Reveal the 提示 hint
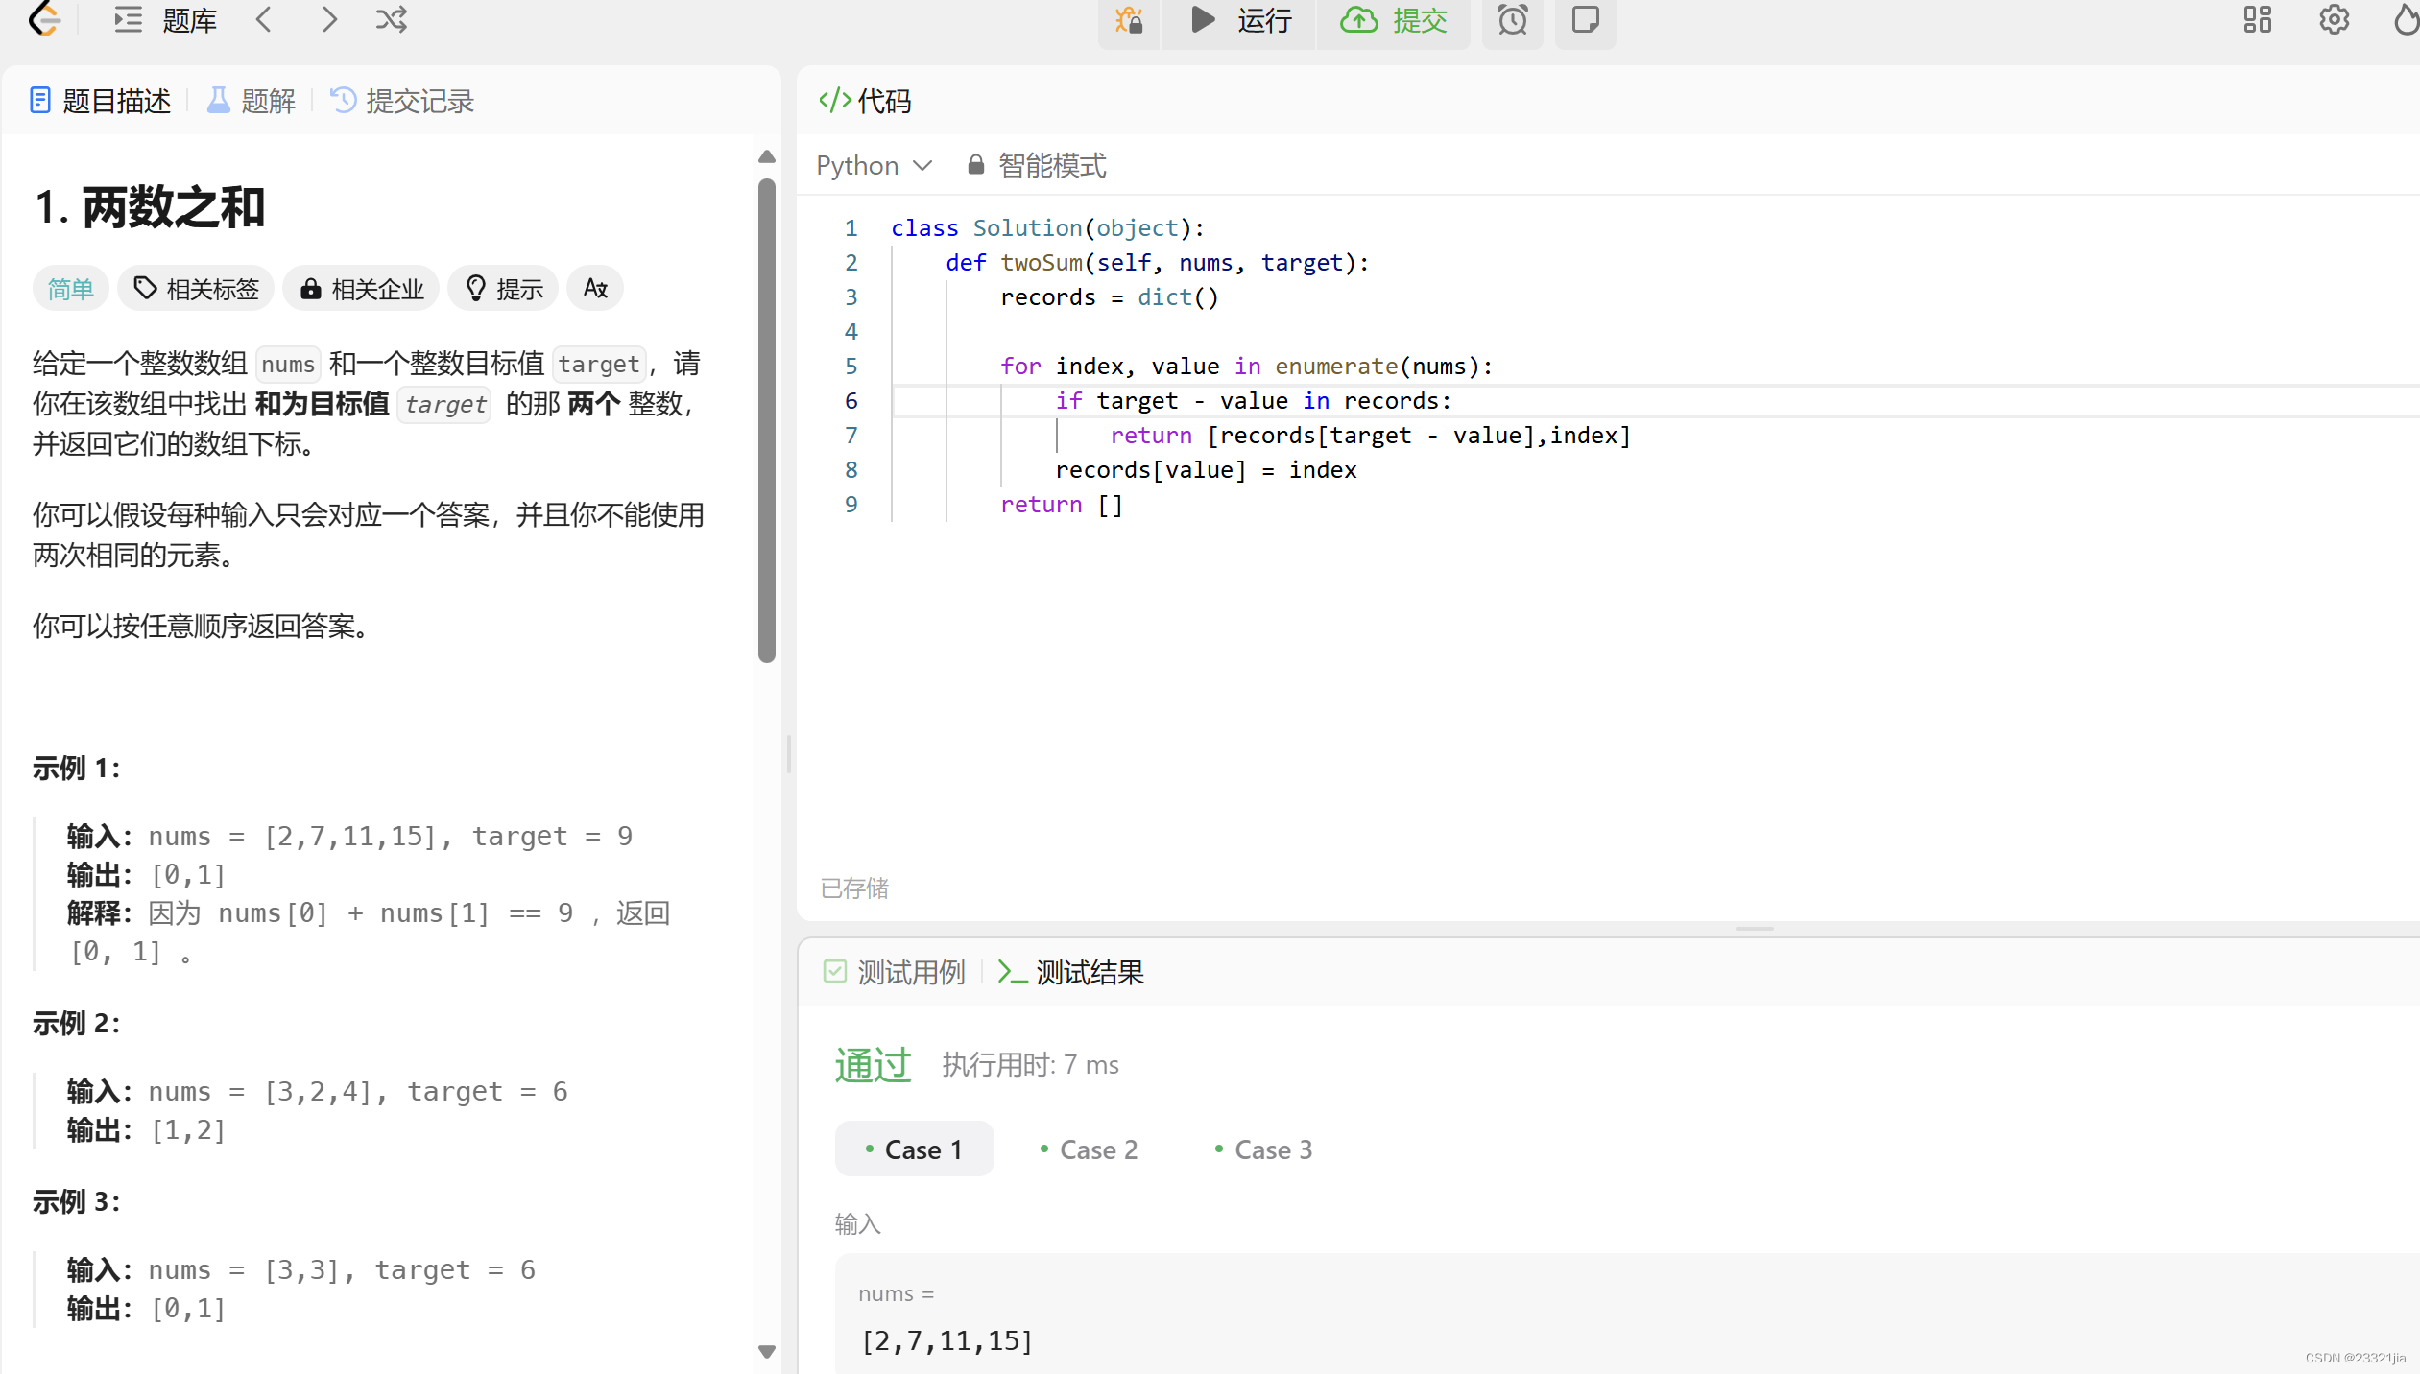 pyautogui.click(x=503, y=289)
